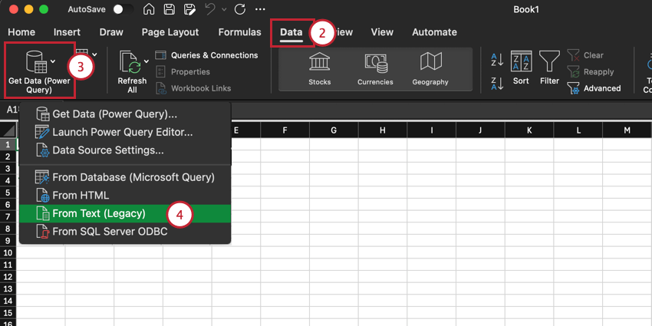This screenshot has width=652, height=326.
Task: Select the Currencies data type
Action: pos(375,68)
